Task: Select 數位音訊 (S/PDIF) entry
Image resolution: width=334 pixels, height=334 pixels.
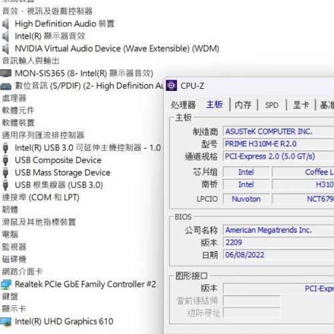Action: [x=89, y=86]
